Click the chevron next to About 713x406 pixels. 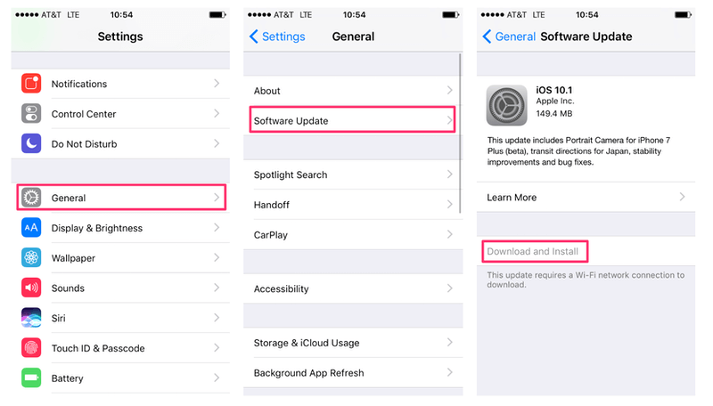[450, 91]
